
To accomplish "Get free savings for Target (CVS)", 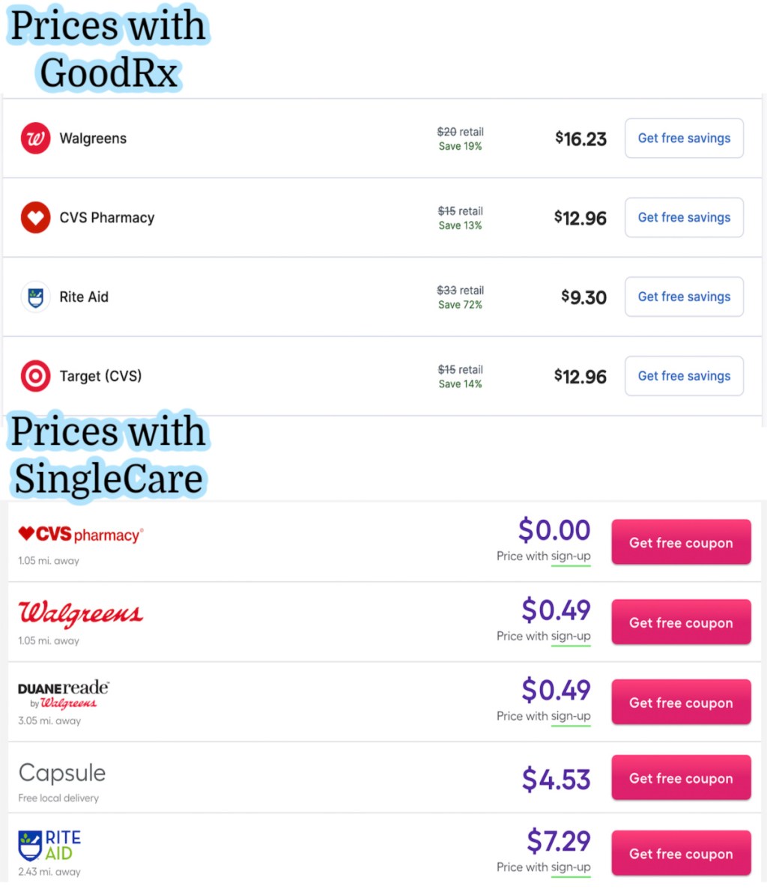I will pyautogui.click(x=684, y=376).
